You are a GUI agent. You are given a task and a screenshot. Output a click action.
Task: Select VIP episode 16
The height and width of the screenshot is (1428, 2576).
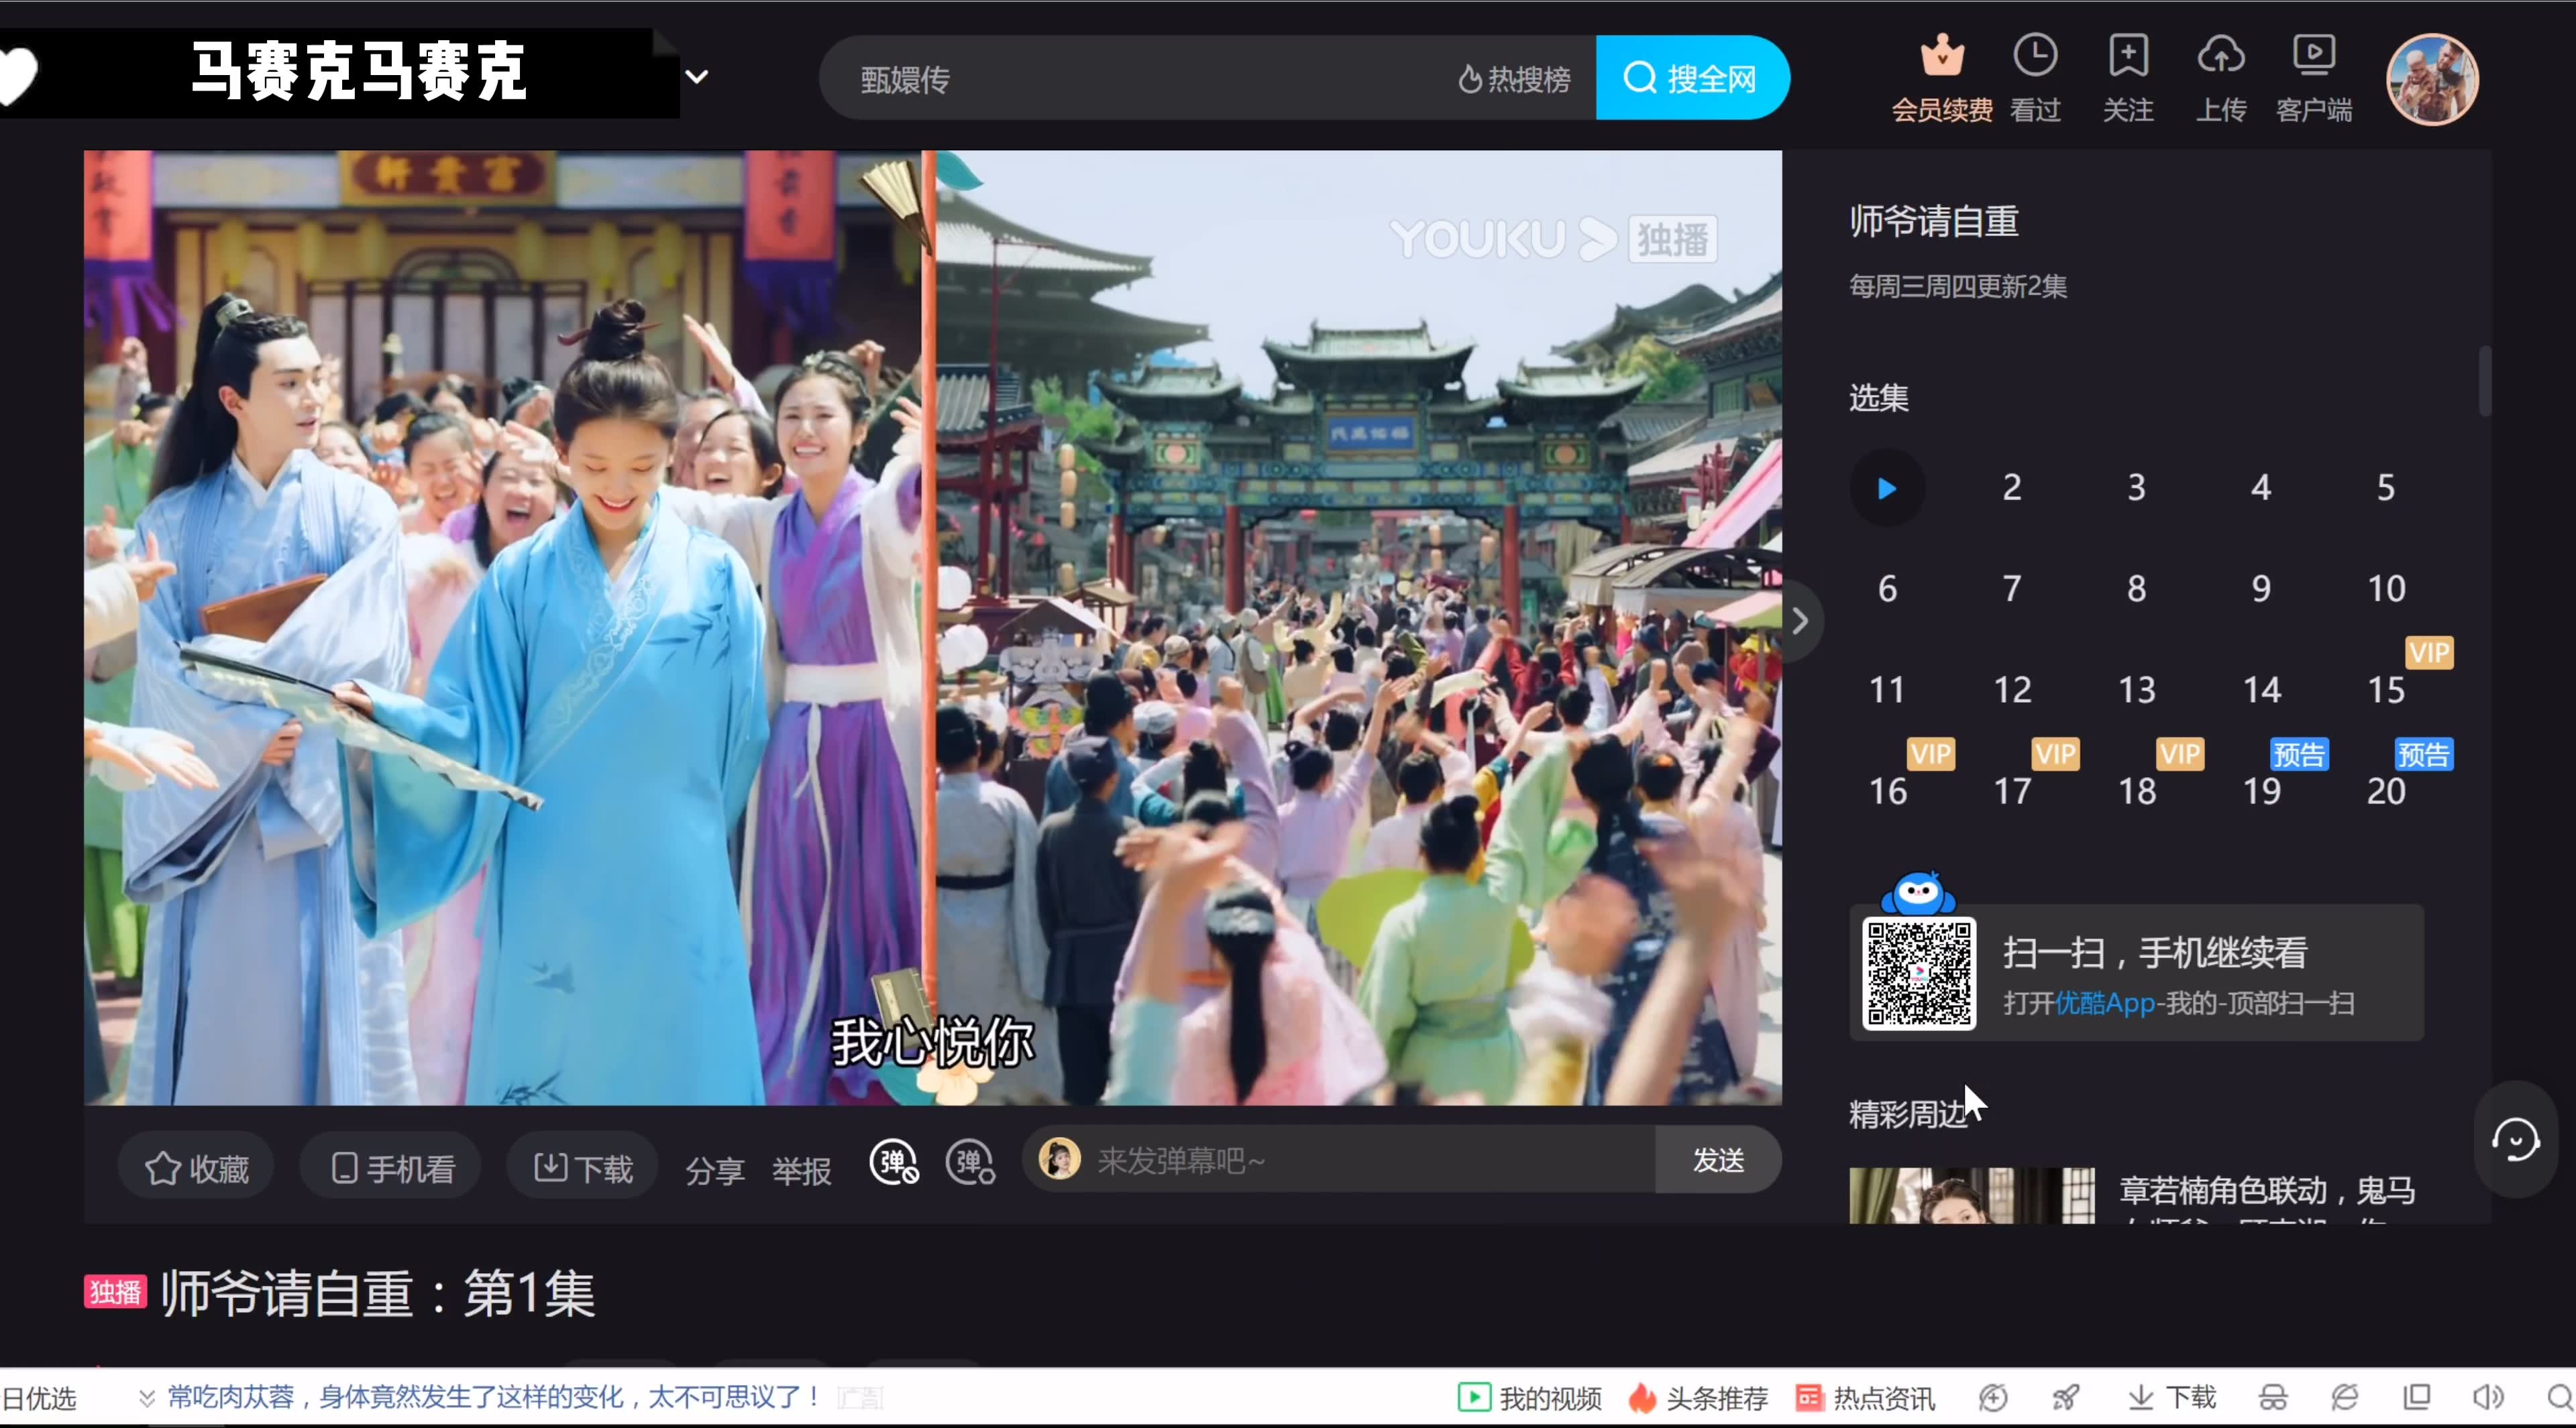1887,792
